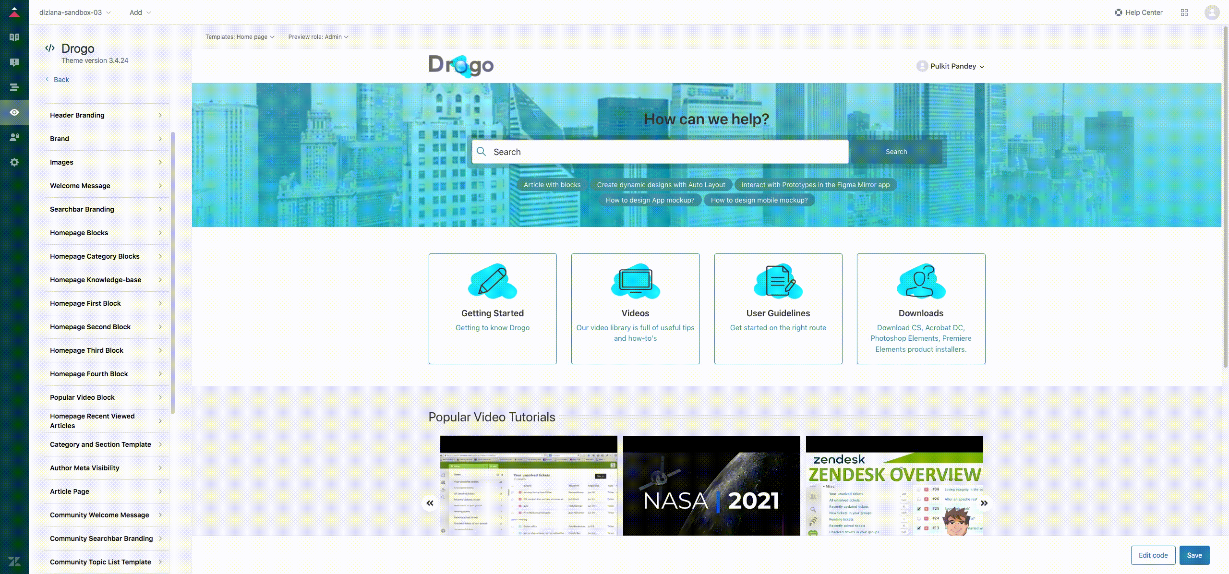Expand the Images settings section
Viewport: 1229px width, 574px height.
point(106,162)
